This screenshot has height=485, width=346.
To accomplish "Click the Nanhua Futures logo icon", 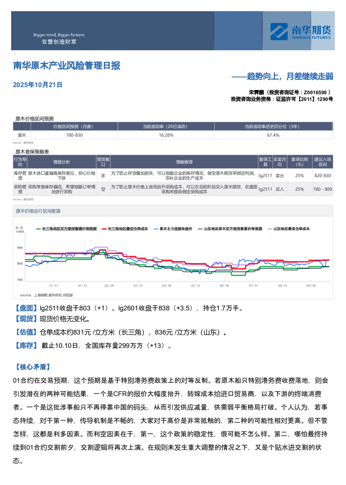I will click(279, 32).
